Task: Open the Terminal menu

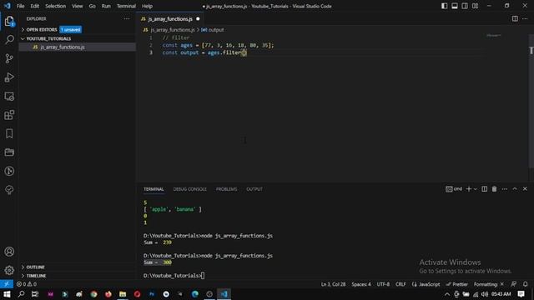Action: (126, 6)
